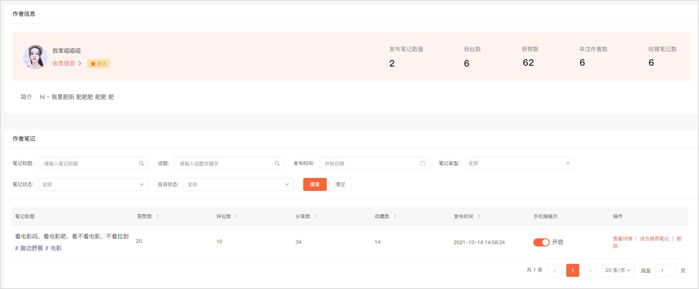Viewport: 699px width, 289px height.
Task: Expand the note status dropdown
Action: pyautogui.click(x=93, y=184)
